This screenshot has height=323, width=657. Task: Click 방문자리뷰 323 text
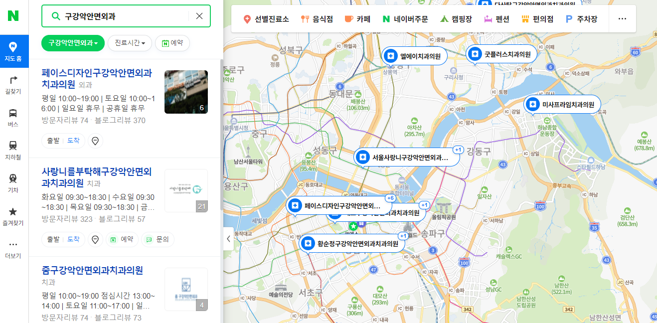pyautogui.click(x=67, y=219)
